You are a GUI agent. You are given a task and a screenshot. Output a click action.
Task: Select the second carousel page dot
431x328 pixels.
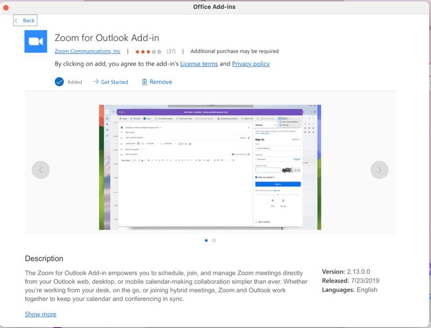tap(214, 240)
